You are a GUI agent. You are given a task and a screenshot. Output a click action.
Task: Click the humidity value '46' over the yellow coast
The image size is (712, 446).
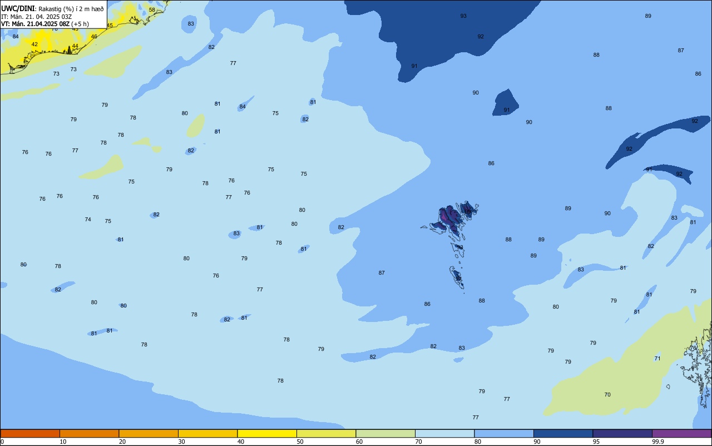94,37
